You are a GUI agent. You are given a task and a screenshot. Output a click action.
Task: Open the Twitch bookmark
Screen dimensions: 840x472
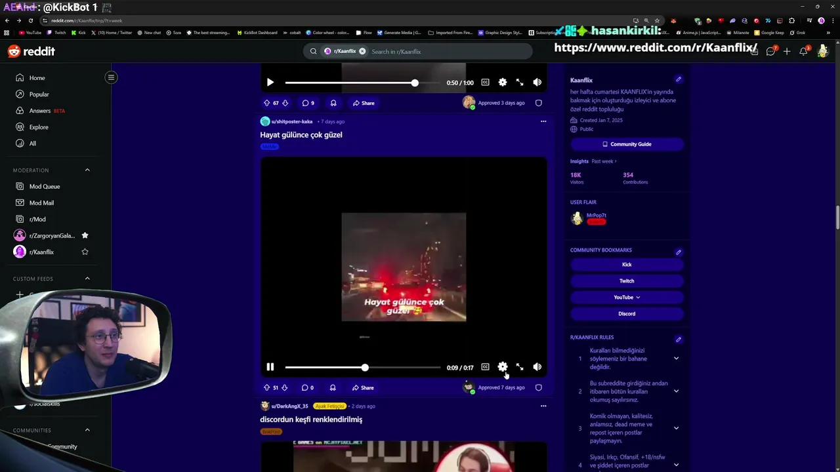coord(627,281)
